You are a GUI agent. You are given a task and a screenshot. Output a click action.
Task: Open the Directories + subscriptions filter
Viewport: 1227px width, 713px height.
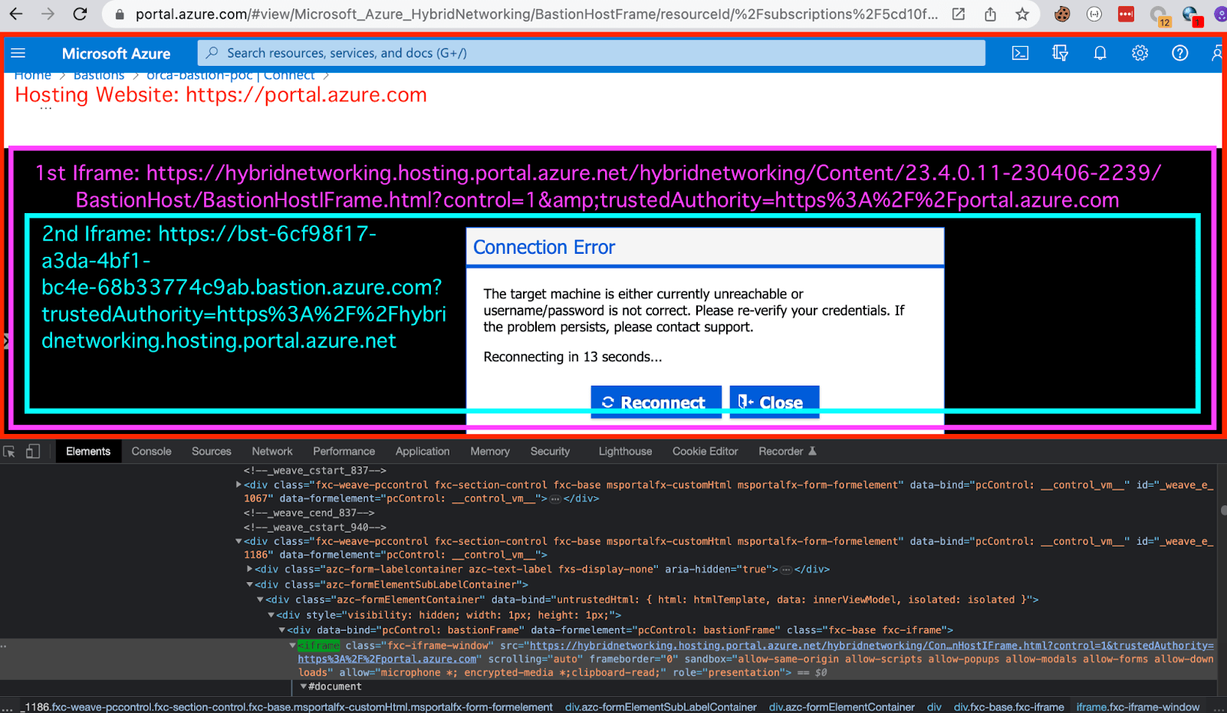pos(1061,53)
